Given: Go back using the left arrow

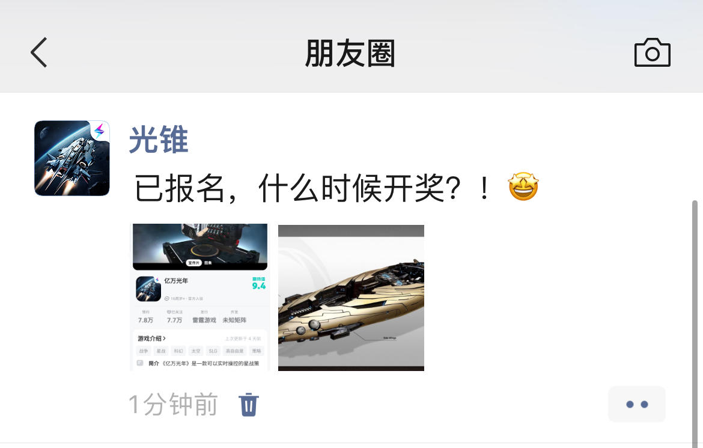Looking at the screenshot, I should (x=39, y=52).
